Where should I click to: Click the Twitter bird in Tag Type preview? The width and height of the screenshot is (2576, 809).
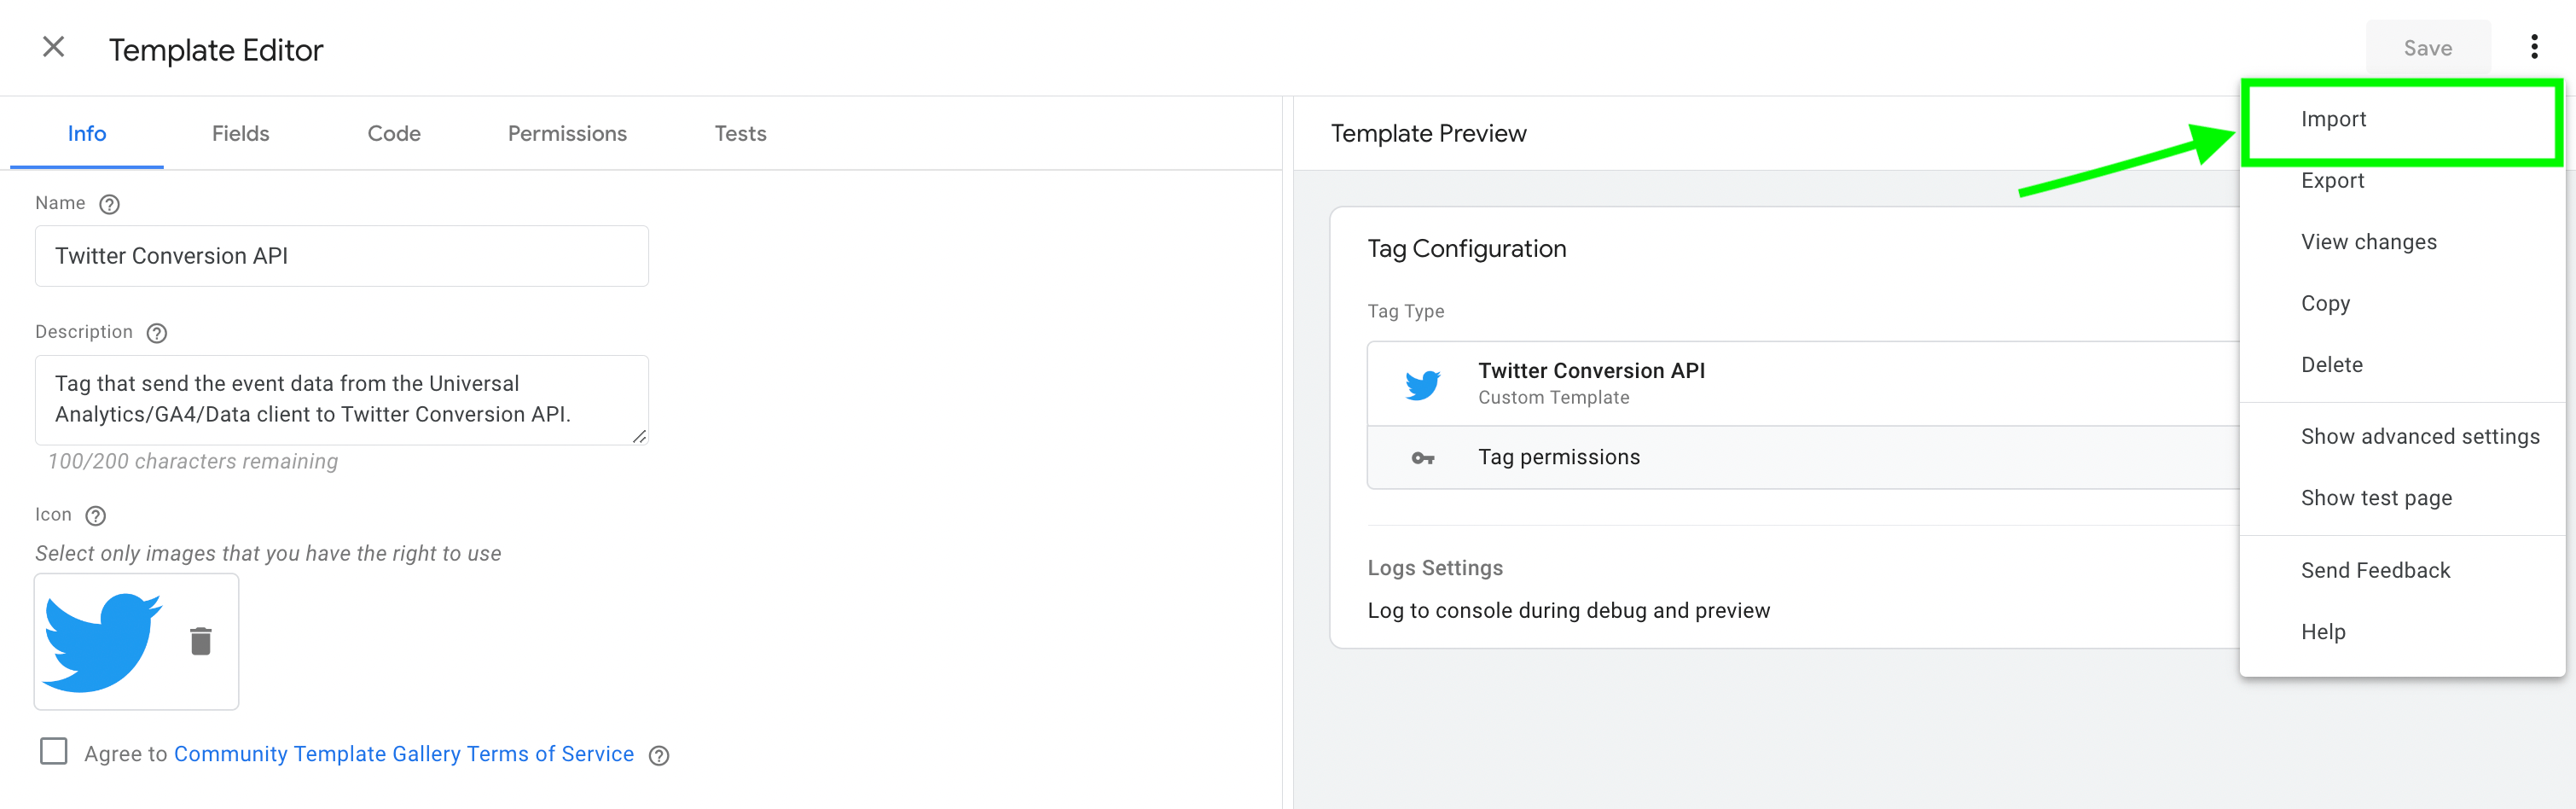[x=1422, y=385]
